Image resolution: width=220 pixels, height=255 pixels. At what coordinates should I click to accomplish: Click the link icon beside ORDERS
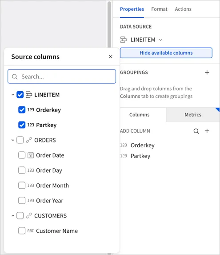pos(29,140)
